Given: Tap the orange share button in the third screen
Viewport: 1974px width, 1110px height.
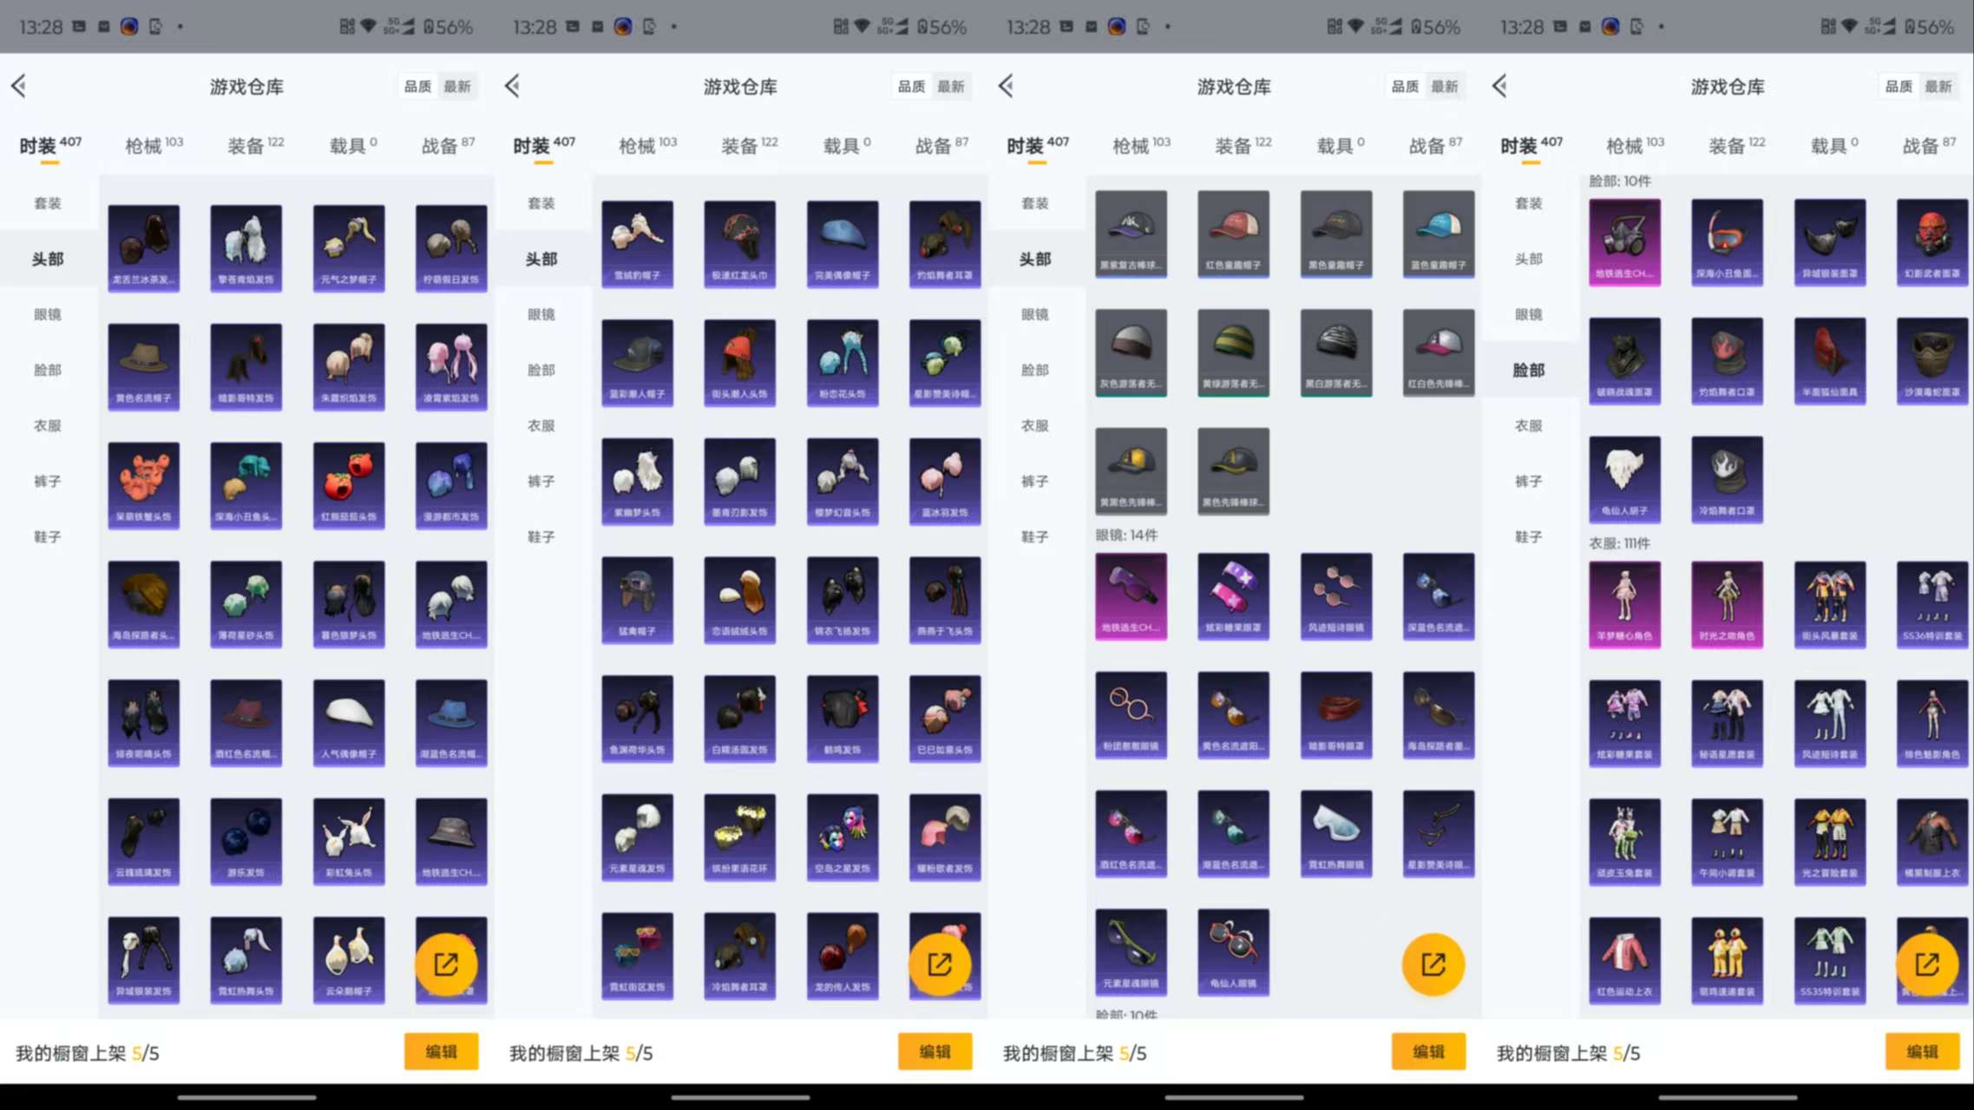Looking at the screenshot, I should (1433, 964).
